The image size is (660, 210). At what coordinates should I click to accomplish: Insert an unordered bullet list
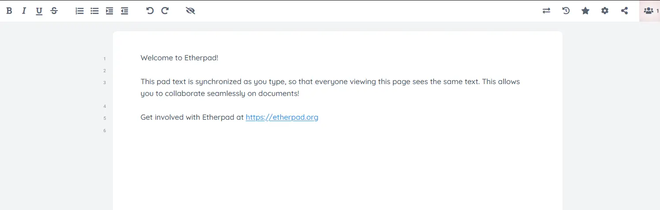click(x=94, y=11)
